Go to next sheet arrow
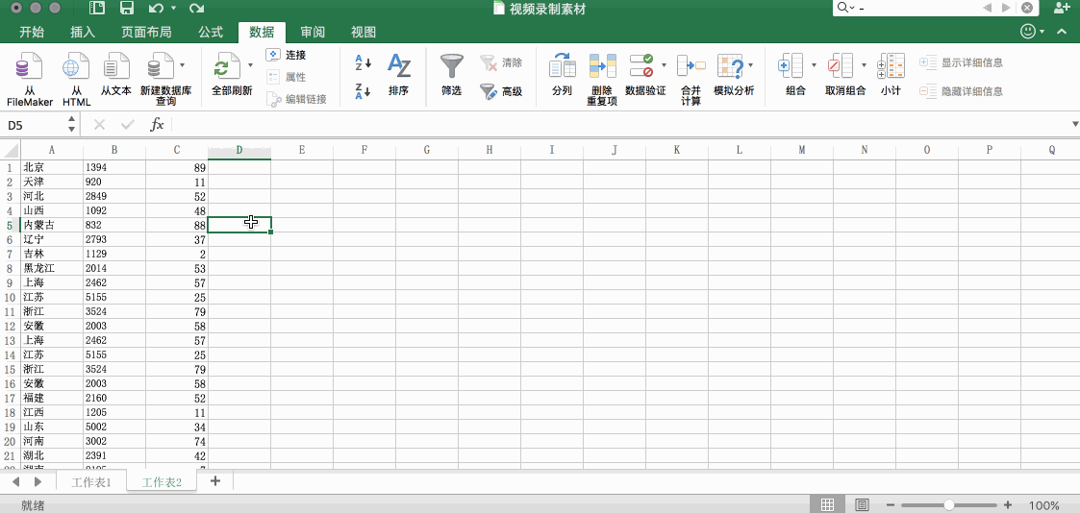Image resolution: width=1080 pixels, height=513 pixels. pos(38,481)
